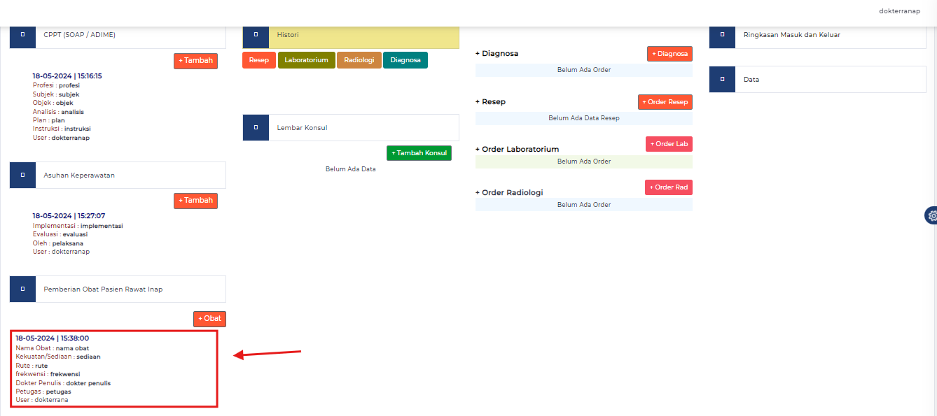Select the Diagnosa history tab

click(405, 60)
